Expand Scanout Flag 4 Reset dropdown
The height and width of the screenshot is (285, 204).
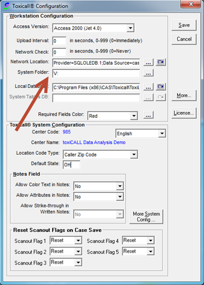[150, 241]
